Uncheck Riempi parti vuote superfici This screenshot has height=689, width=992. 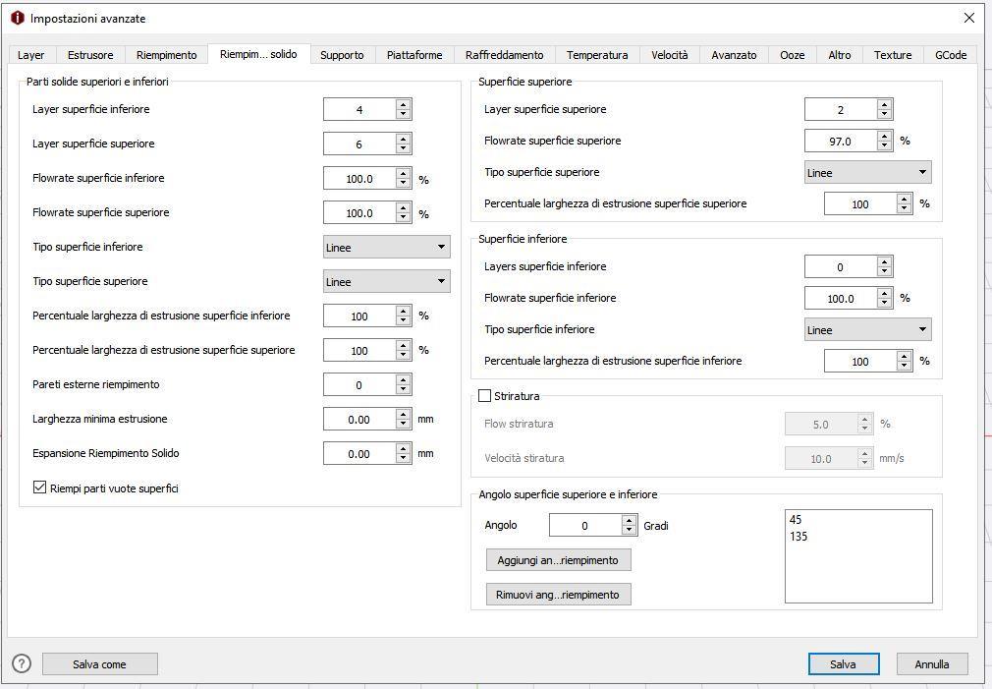(40, 488)
